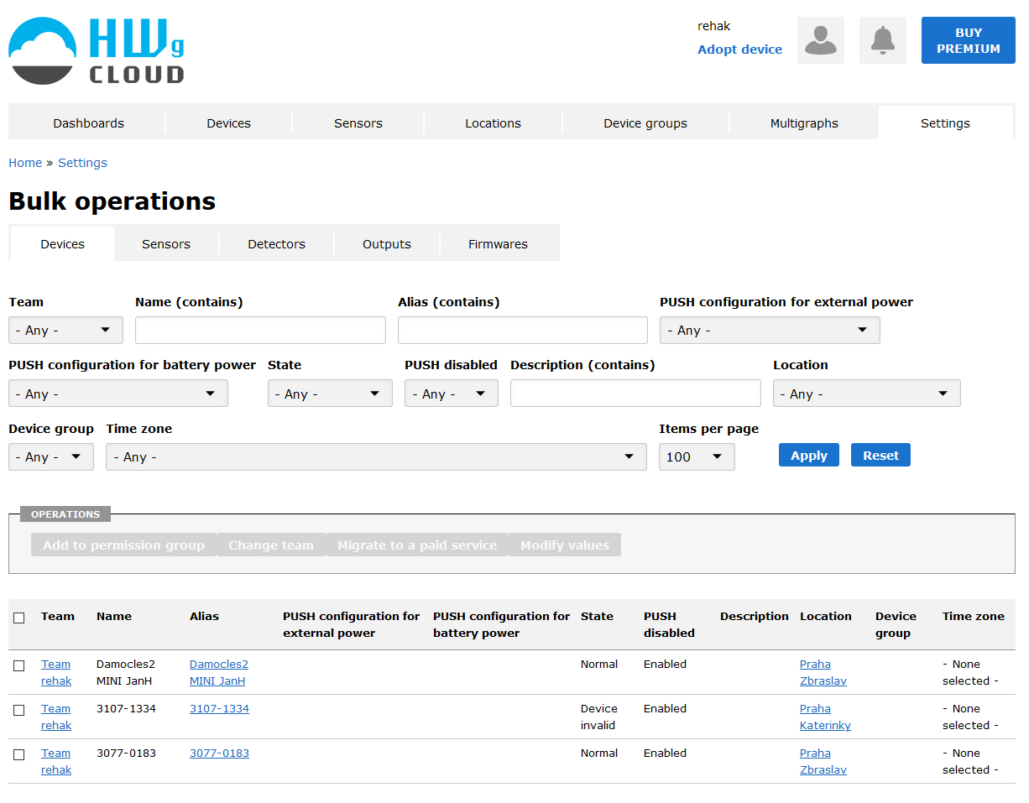Select the 3107-1334 device row checkbox

point(19,710)
